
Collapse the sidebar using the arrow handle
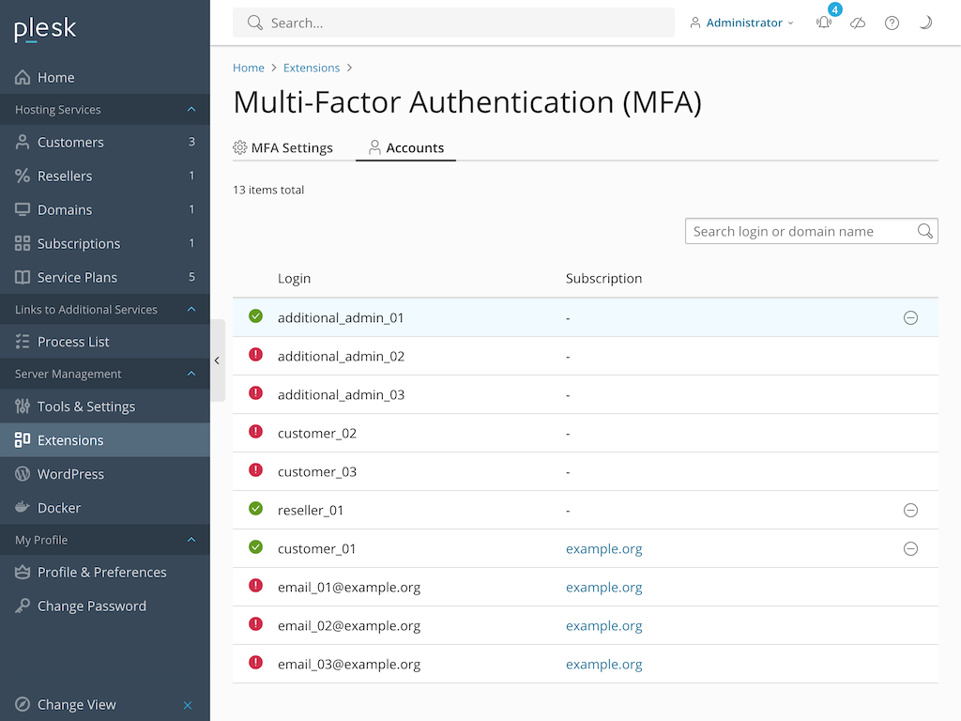click(217, 360)
